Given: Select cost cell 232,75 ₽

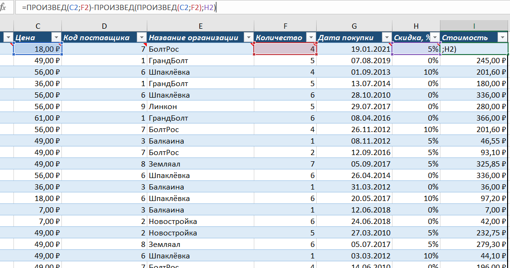Looking at the screenshot, I should click(x=474, y=233).
